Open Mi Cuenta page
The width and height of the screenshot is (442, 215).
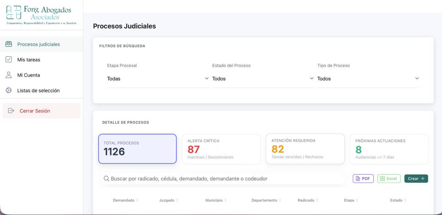pos(41,75)
